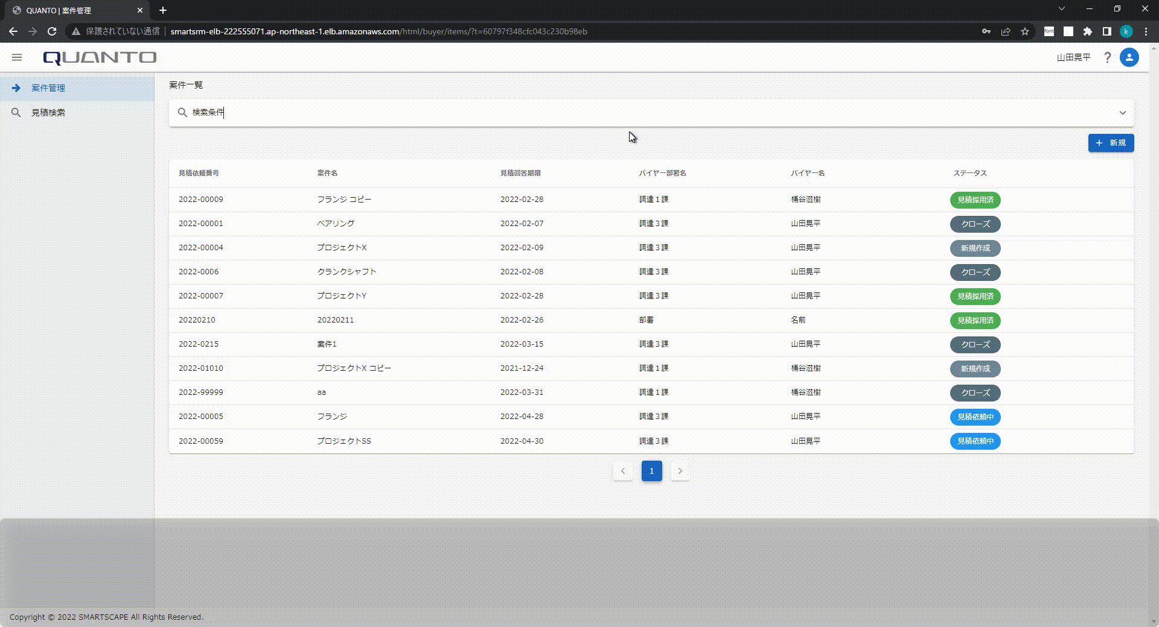1159x627 pixels.
Task: Close the QUANTO browser tab
Action: 140,10
